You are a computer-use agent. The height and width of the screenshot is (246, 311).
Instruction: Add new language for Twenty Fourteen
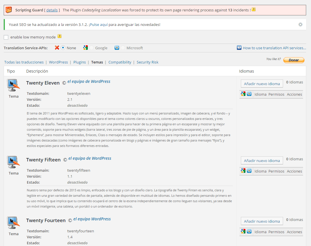tap(262, 221)
